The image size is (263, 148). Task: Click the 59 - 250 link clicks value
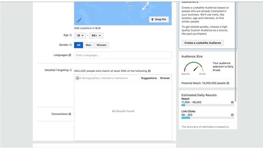pyautogui.click(x=187, y=115)
